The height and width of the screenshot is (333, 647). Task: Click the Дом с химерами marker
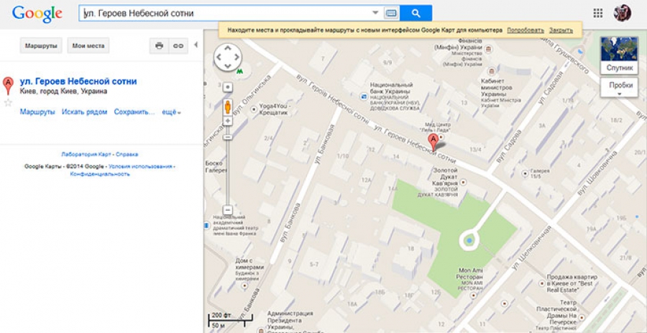pos(244,285)
